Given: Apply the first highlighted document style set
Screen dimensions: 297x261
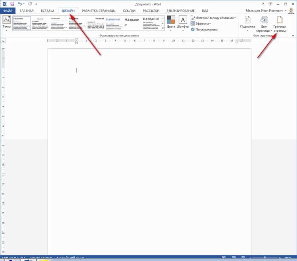Looking at the screenshot, I should pos(22,23).
